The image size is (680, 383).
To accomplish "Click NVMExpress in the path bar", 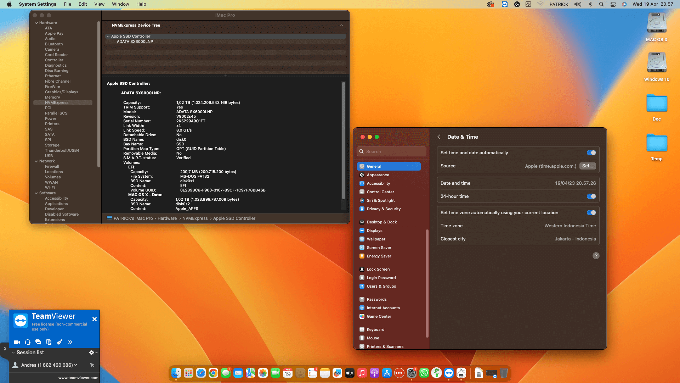I will 195,218.
